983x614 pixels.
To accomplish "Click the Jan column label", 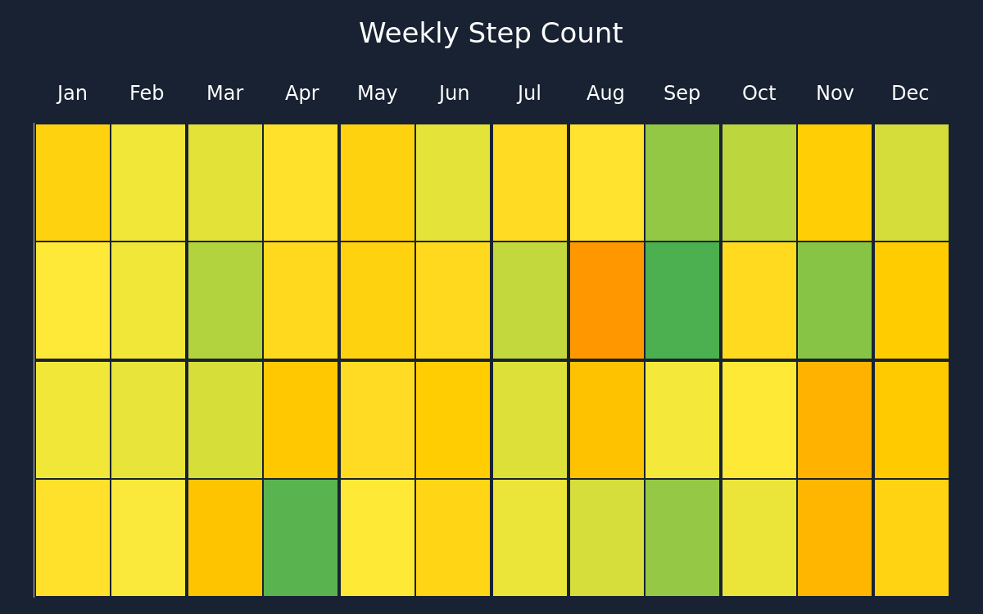I will click(x=72, y=93).
